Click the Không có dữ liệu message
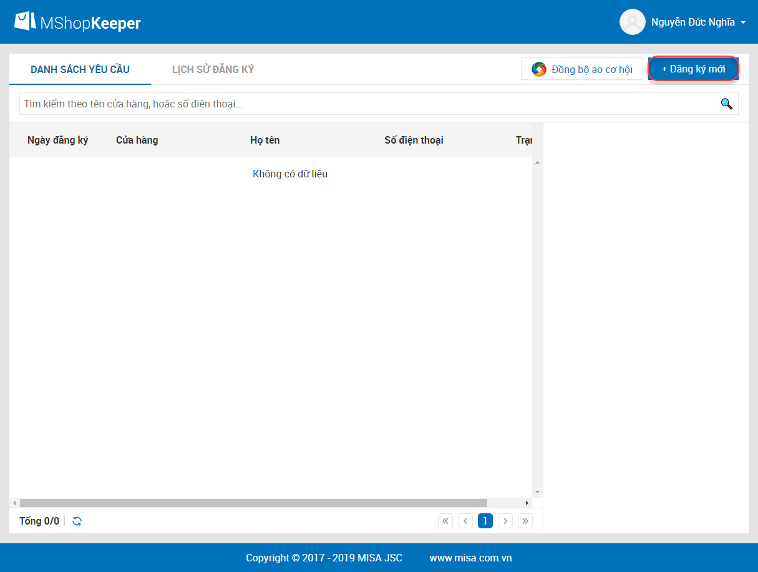Image resolution: width=758 pixels, height=572 pixels. [290, 174]
